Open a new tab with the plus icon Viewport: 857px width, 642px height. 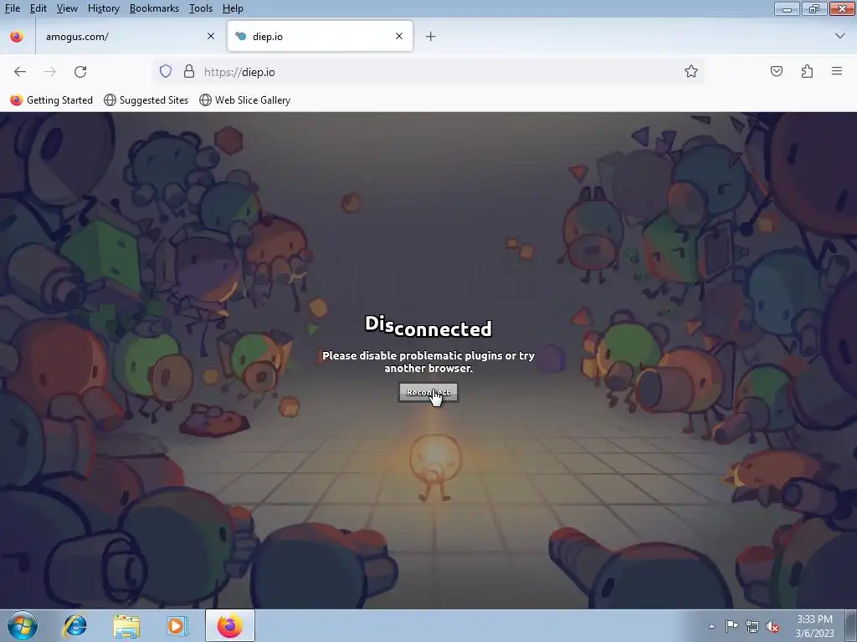431,37
